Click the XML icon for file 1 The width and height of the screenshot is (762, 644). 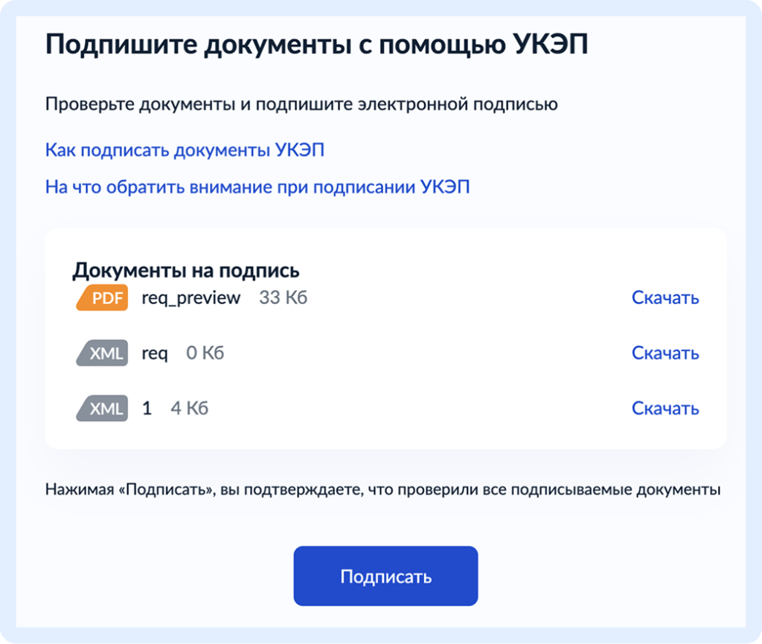[x=102, y=408]
